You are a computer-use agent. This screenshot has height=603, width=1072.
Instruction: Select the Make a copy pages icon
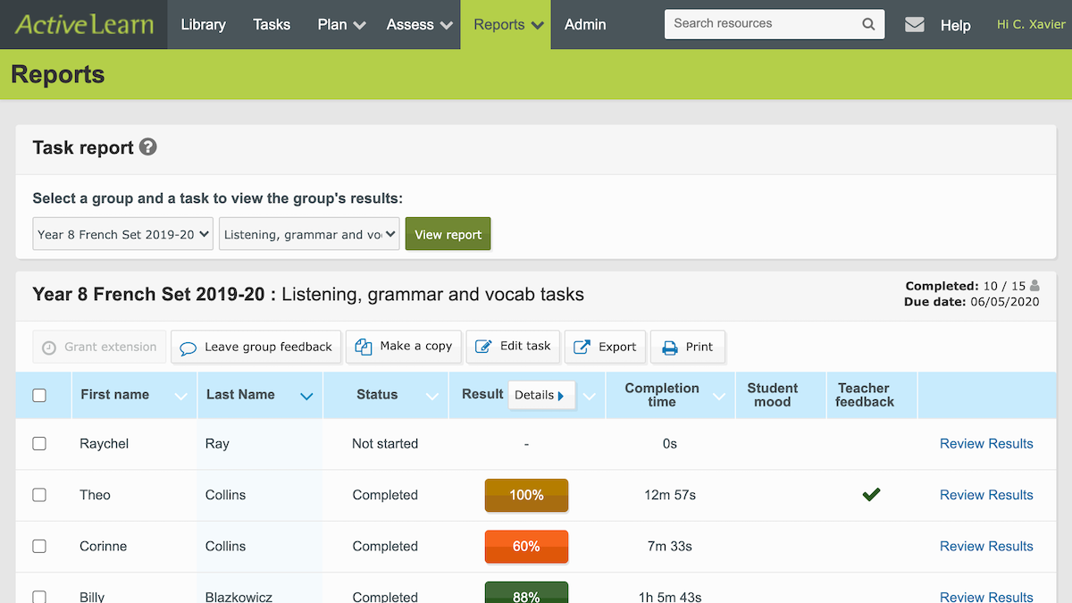[363, 347]
